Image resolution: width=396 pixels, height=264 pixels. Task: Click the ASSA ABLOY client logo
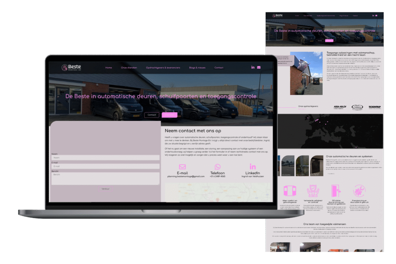point(339,107)
